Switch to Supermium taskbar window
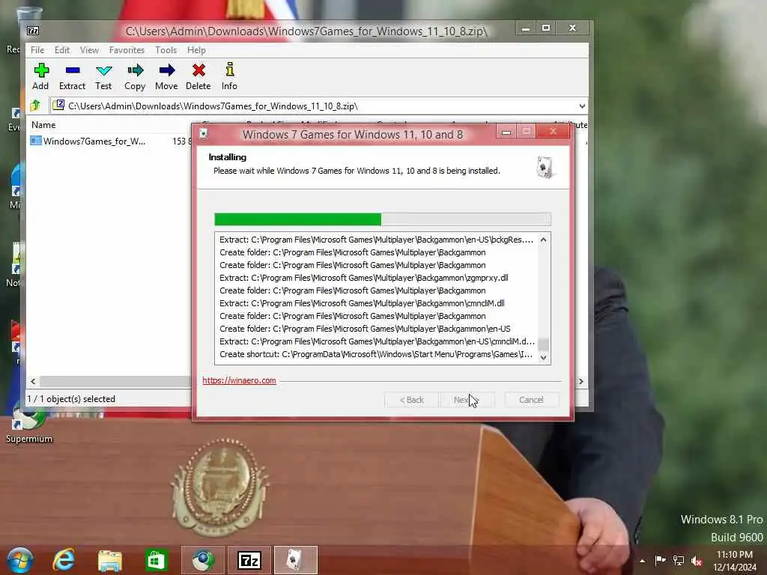Viewport: 767px width, 575px height. [203, 560]
